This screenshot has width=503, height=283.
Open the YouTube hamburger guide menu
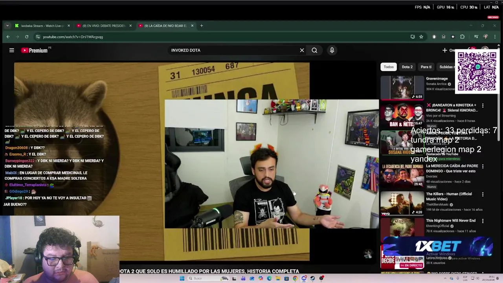point(12,50)
